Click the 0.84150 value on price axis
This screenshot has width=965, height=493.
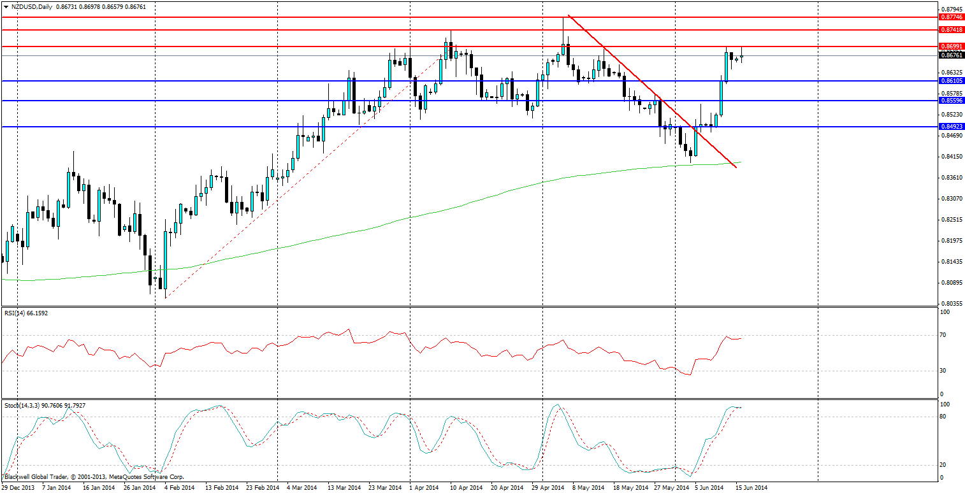[x=952, y=157]
